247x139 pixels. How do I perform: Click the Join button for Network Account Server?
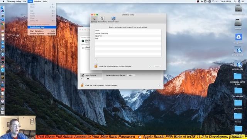click(131, 75)
